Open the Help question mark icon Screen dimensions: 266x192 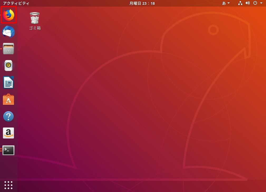coord(8,116)
